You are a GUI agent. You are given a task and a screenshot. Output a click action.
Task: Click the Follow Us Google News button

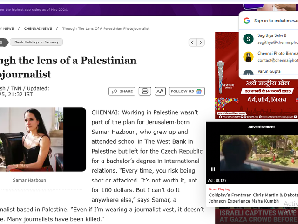(187, 91)
